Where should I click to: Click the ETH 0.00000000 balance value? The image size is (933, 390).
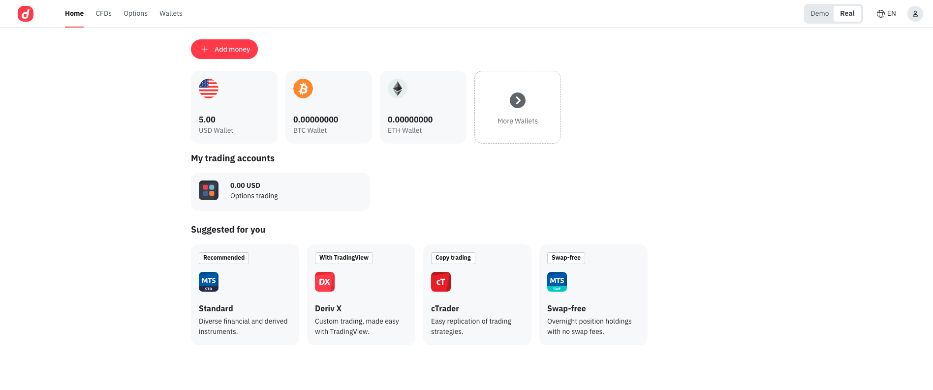click(410, 120)
